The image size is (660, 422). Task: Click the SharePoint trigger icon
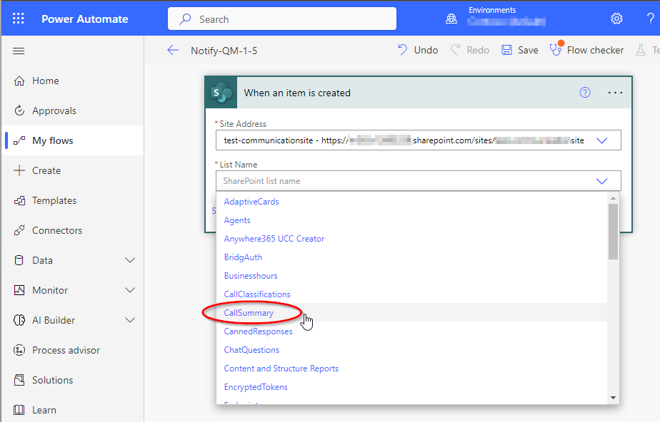pos(221,93)
